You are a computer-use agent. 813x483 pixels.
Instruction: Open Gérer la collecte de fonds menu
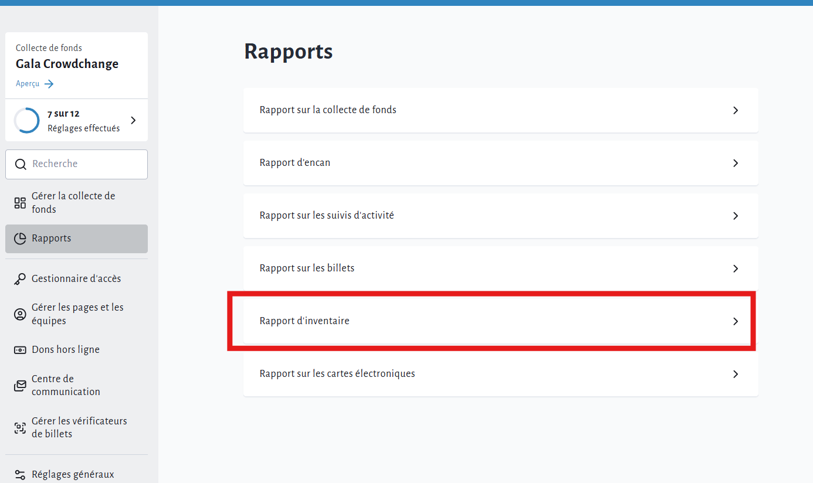pyautogui.click(x=76, y=203)
